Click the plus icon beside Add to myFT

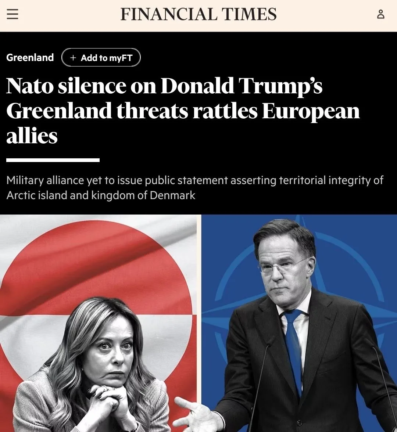pyautogui.click(x=73, y=58)
